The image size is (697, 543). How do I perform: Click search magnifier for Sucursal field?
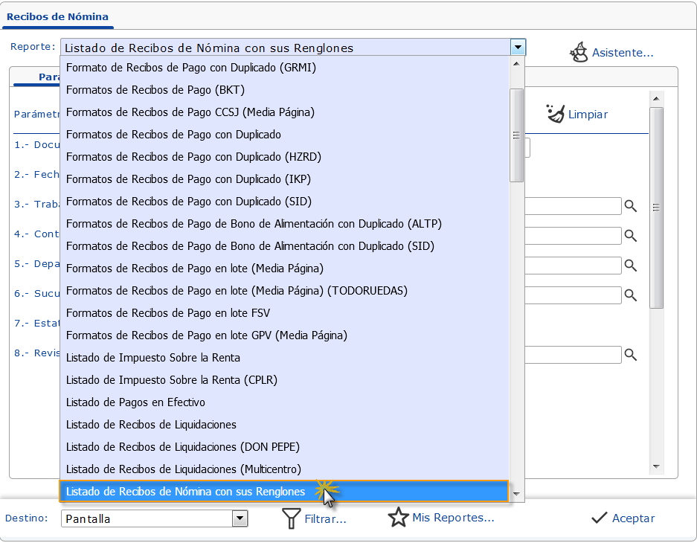(631, 295)
